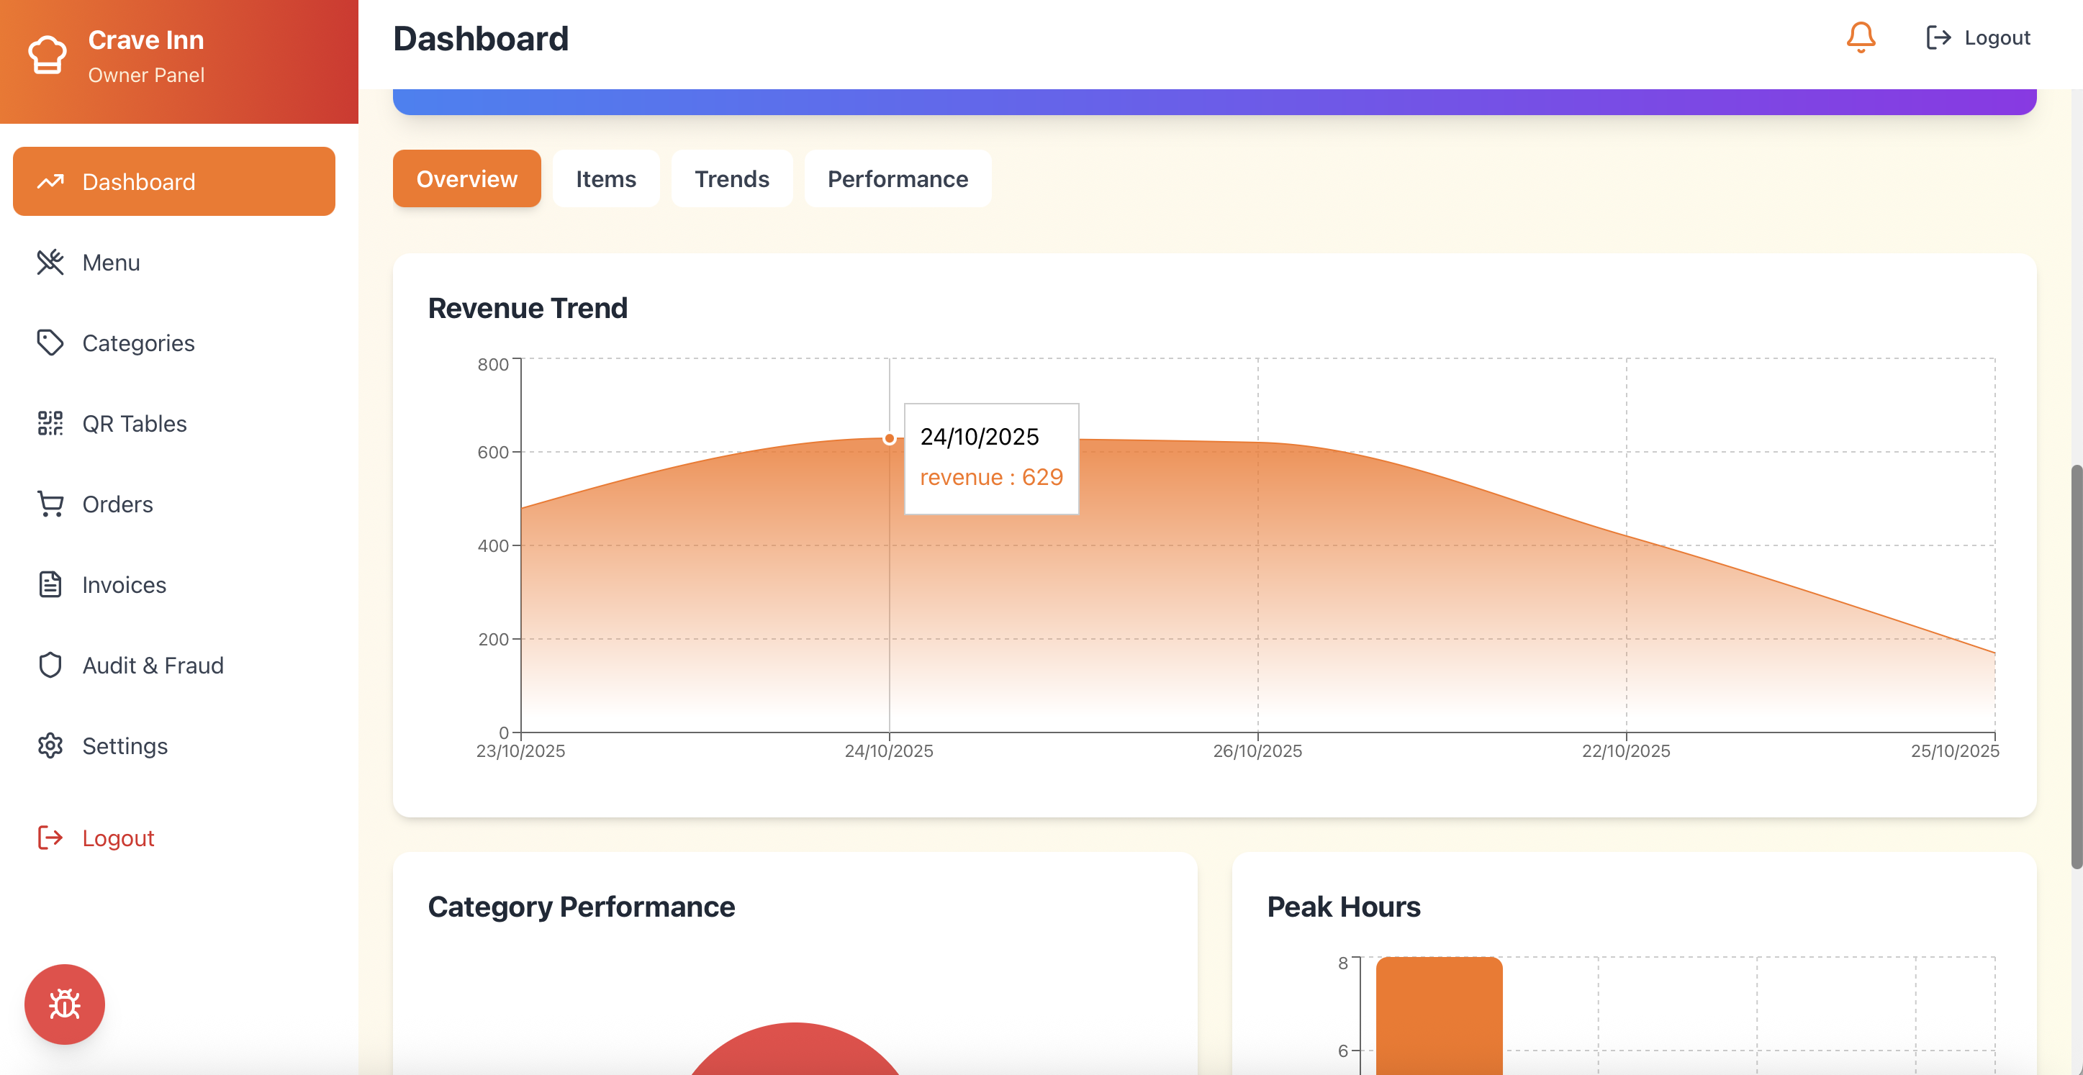Click the Peak Hours heading
The width and height of the screenshot is (2083, 1075).
[1343, 907]
